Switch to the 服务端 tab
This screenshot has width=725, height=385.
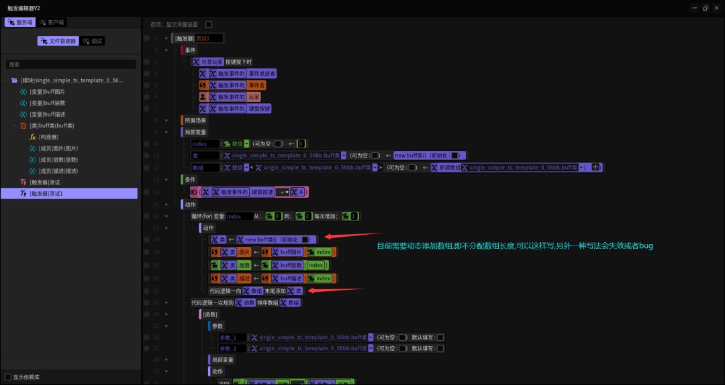pyautogui.click(x=20, y=22)
